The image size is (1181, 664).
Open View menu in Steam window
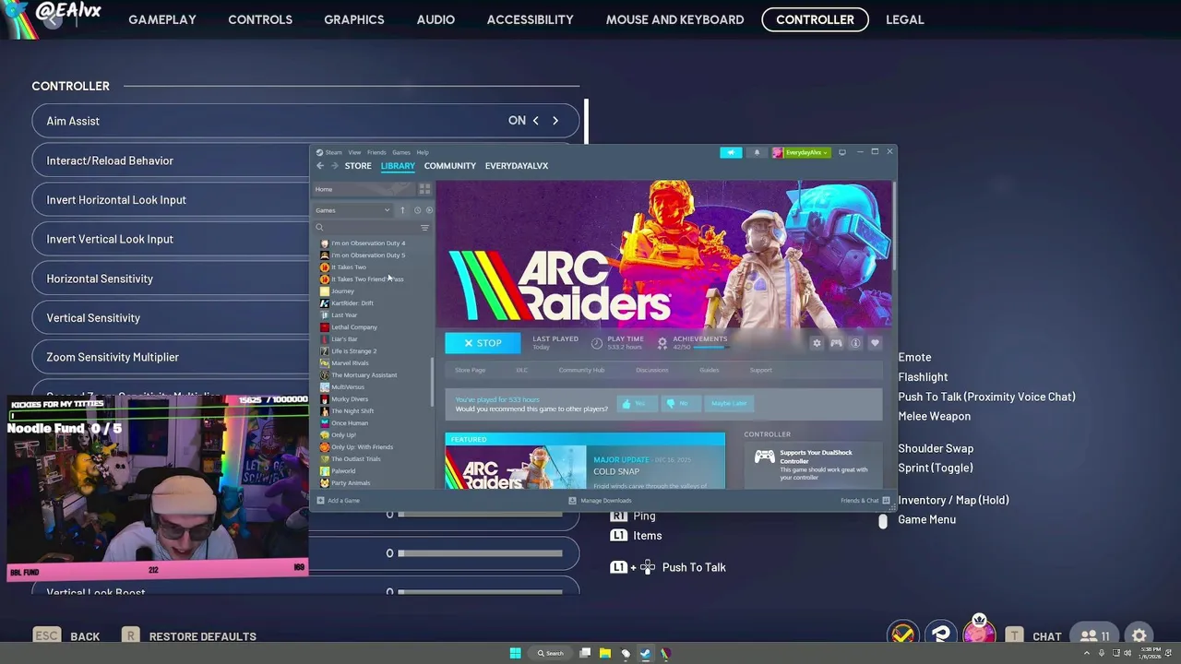(354, 152)
